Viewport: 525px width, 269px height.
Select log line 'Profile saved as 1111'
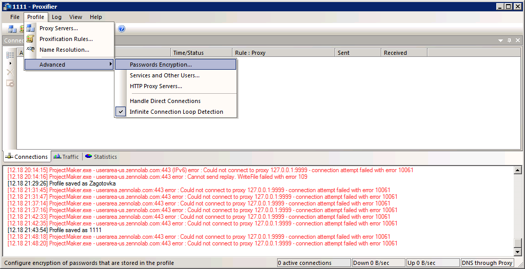(54, 230)
